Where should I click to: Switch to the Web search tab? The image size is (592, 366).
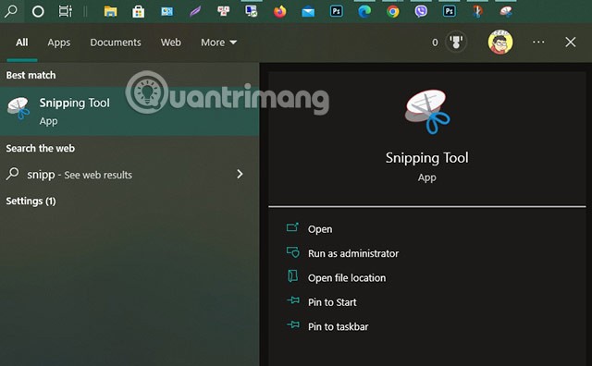point(170,43)
